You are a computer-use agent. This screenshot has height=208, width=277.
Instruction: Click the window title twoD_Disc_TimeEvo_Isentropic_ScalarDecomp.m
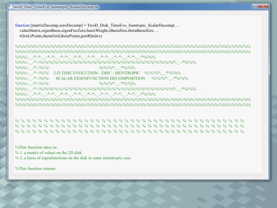[x=56, y=7]
